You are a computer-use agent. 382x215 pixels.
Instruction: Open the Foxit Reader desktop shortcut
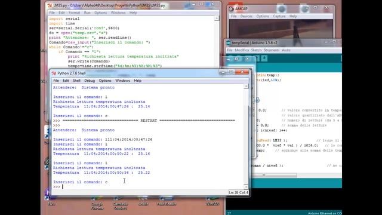tap(167, 201)
